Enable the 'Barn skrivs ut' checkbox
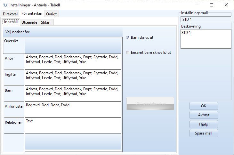Viewport: 234px width, 155px height. tap(128, 37)
